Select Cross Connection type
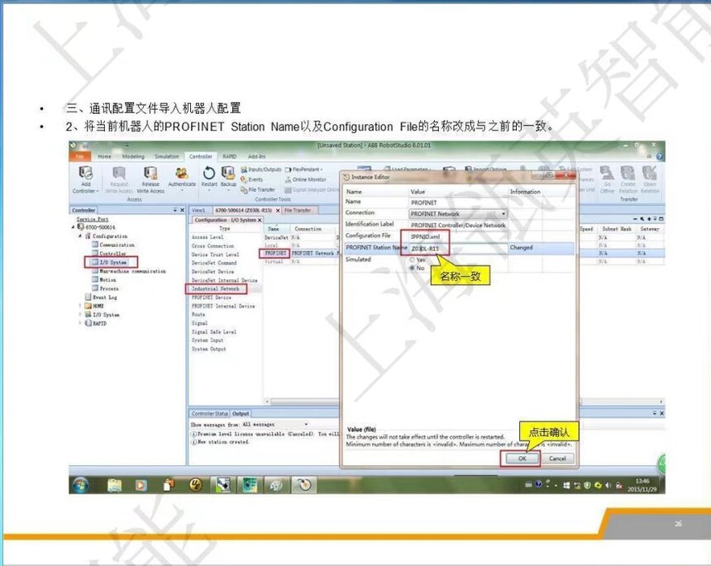Screen dimensions: 711x566 pos(212,245)
